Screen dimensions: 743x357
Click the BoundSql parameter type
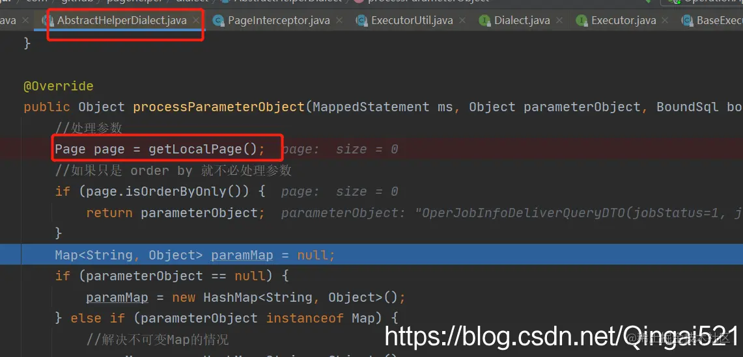tap(688, 107)
